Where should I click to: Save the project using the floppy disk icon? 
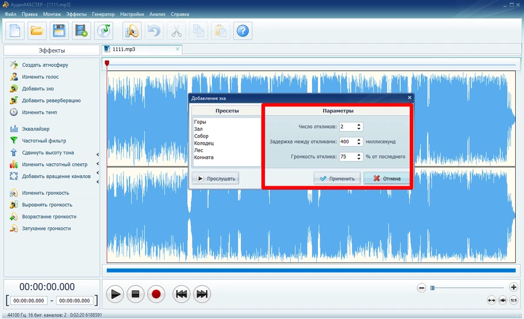pos(58,31)
